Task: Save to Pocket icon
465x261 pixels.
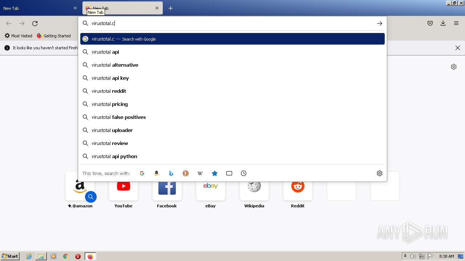Action: coord(430,23)
